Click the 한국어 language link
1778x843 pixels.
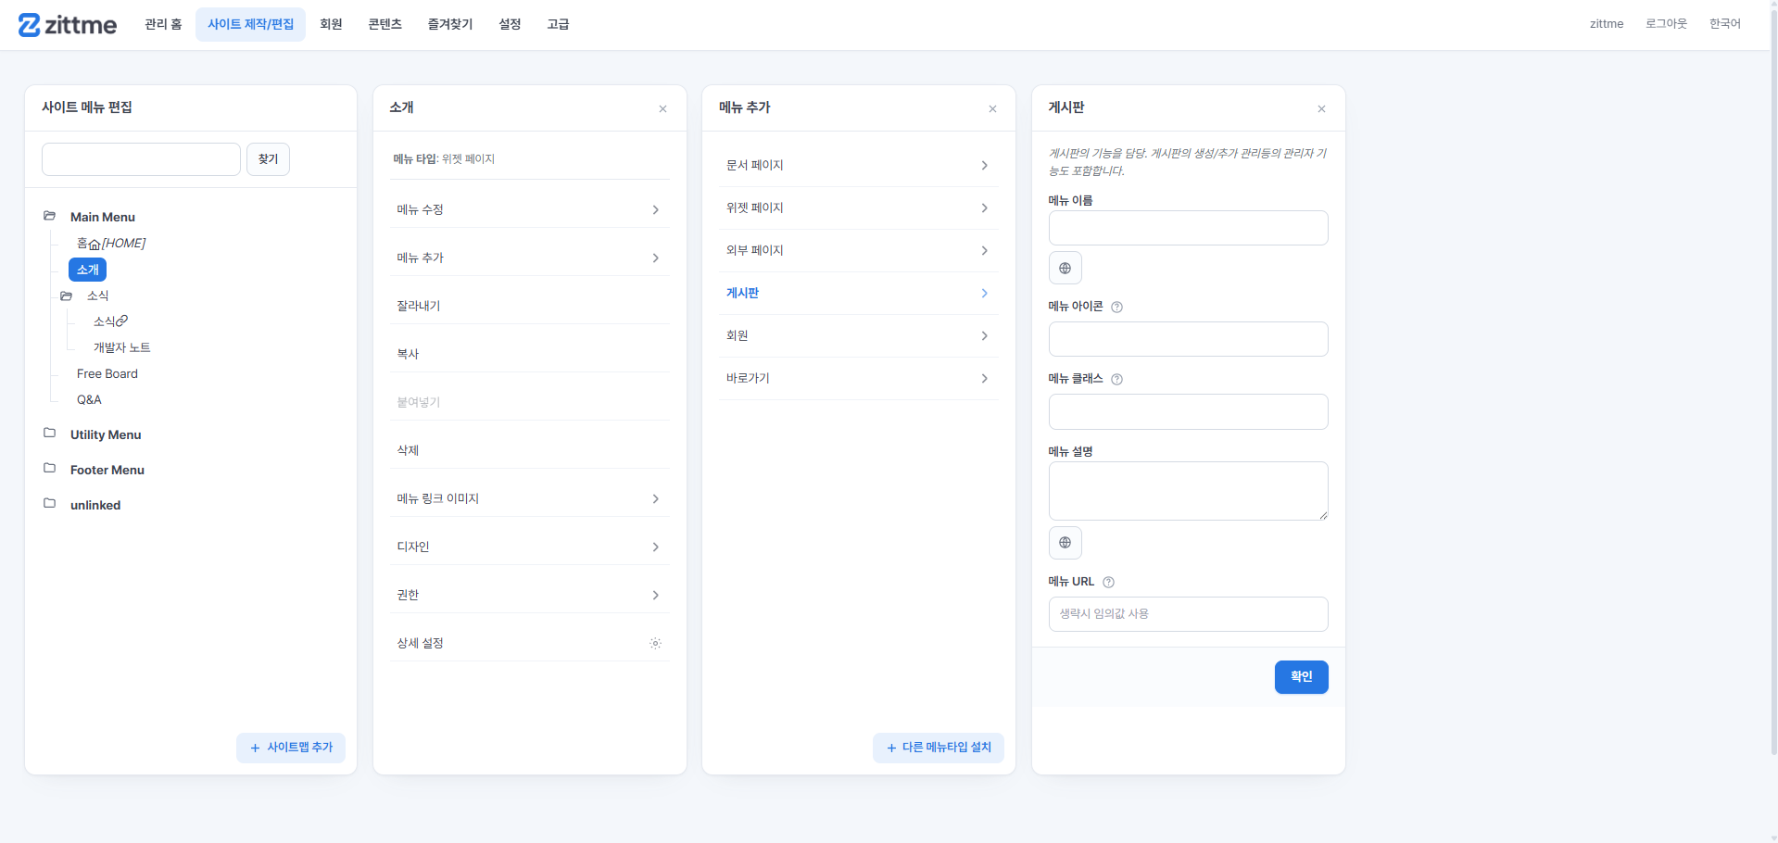tap(1724, 24)
